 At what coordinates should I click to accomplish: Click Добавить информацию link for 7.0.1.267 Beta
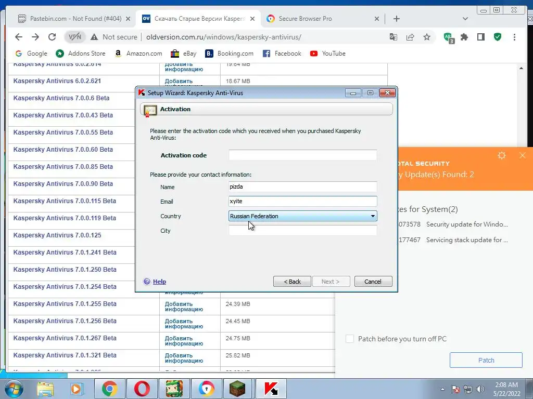coord(184,341)
